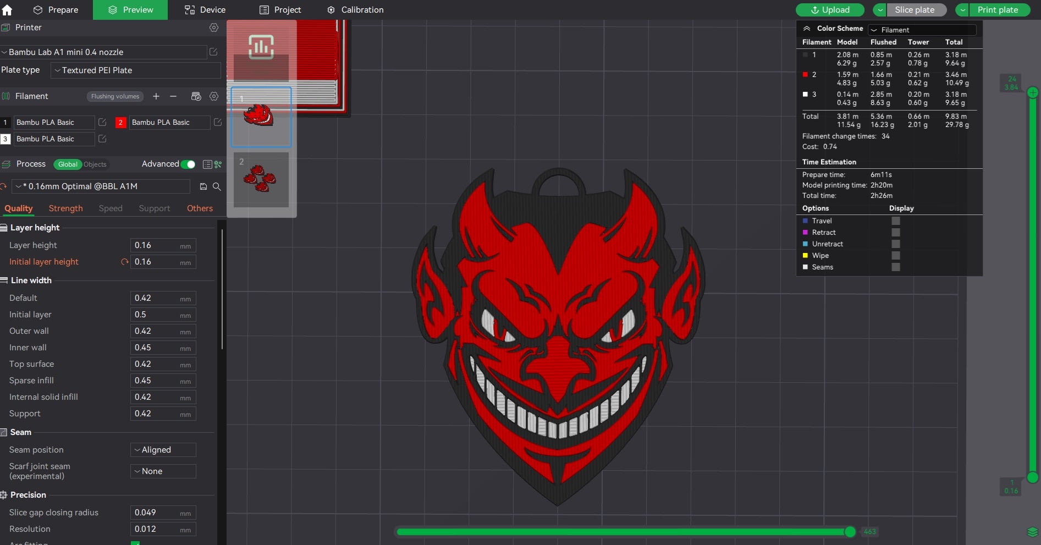1041x545 pixels.
Task: Switch to the Project tab
Action: point(280,10)
